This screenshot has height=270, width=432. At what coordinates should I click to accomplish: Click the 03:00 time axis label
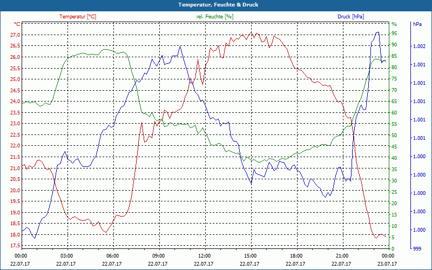66,256
